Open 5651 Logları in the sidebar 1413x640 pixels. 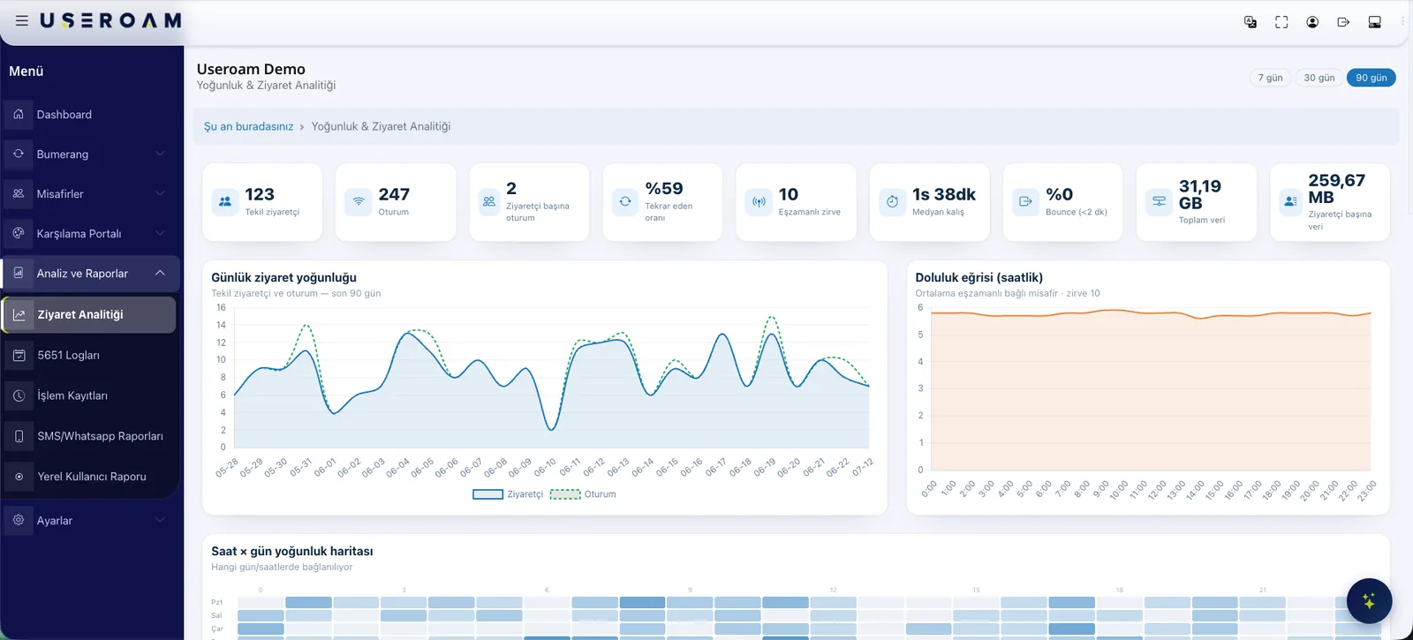[90, 355]
